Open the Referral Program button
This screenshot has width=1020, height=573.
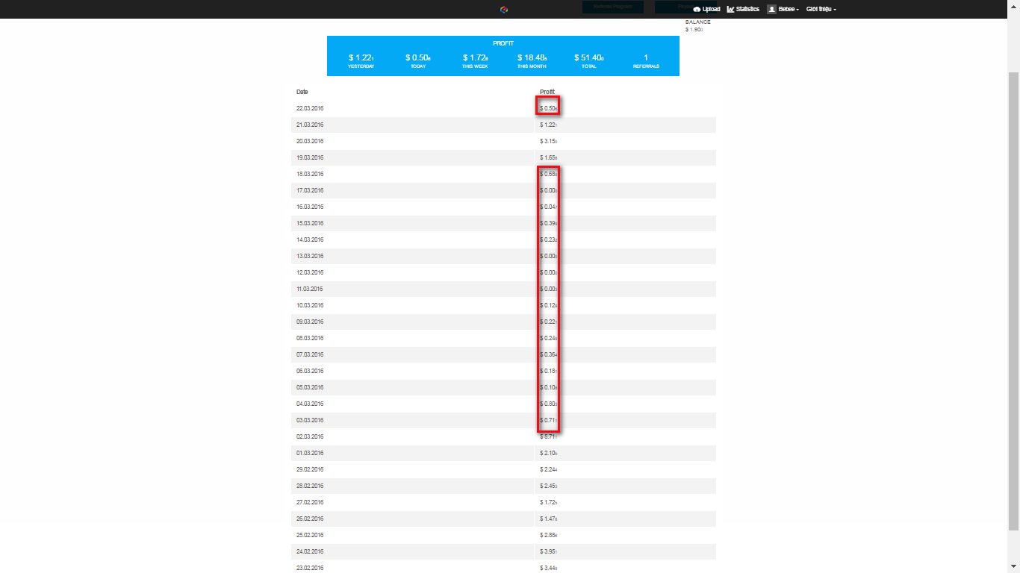tap(612, 7)
